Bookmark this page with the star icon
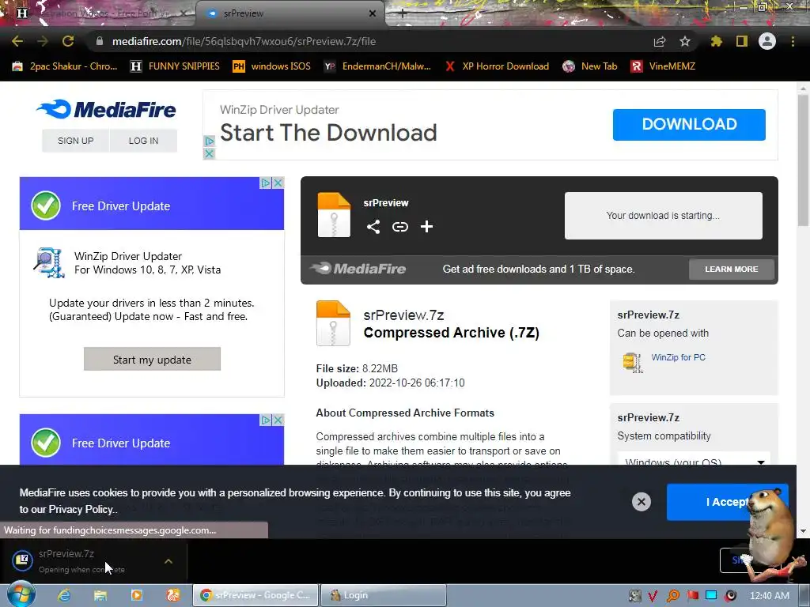Screen dimensions: 810x607 pos(684,41)
